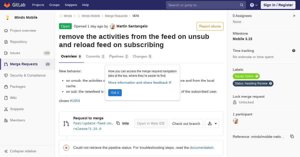Open the Issues sidebar item
300x157 pixels.
point(27,53)
